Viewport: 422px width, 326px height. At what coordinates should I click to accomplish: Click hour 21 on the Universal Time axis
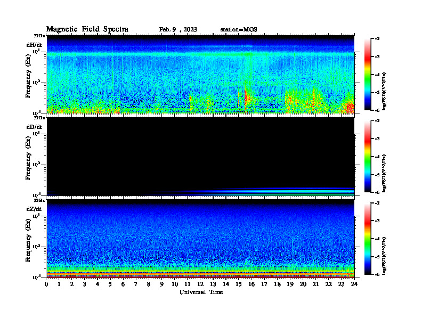click(x=315, y=284)
